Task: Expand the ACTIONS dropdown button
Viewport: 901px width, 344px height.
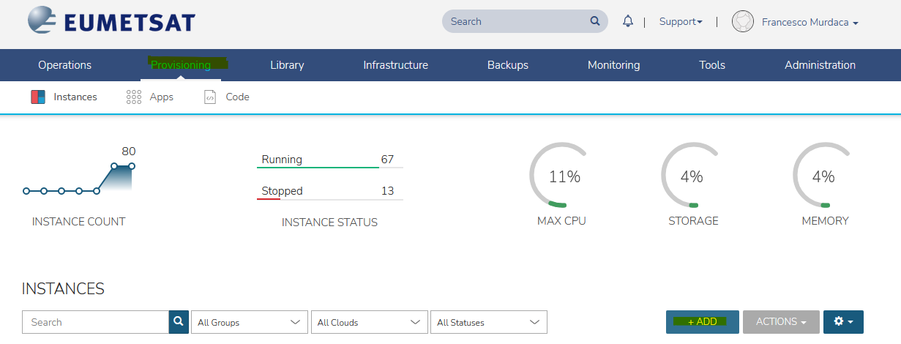Action: point(780,322)
